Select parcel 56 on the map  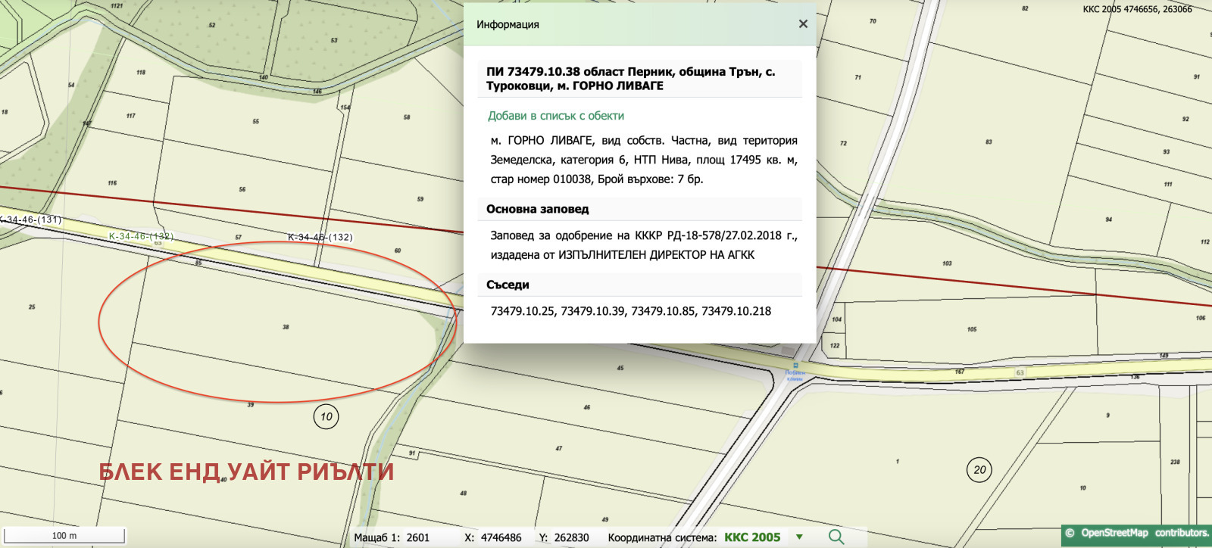[242, 189]
